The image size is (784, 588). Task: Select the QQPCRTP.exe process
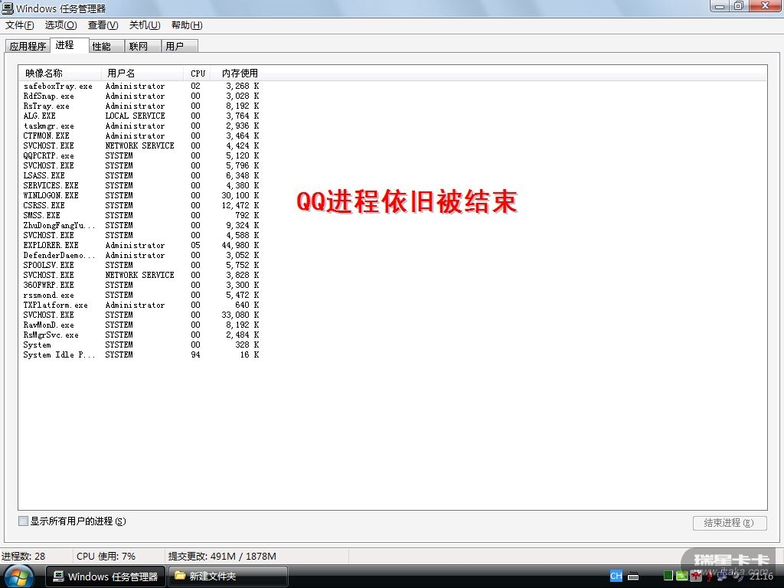141,156
